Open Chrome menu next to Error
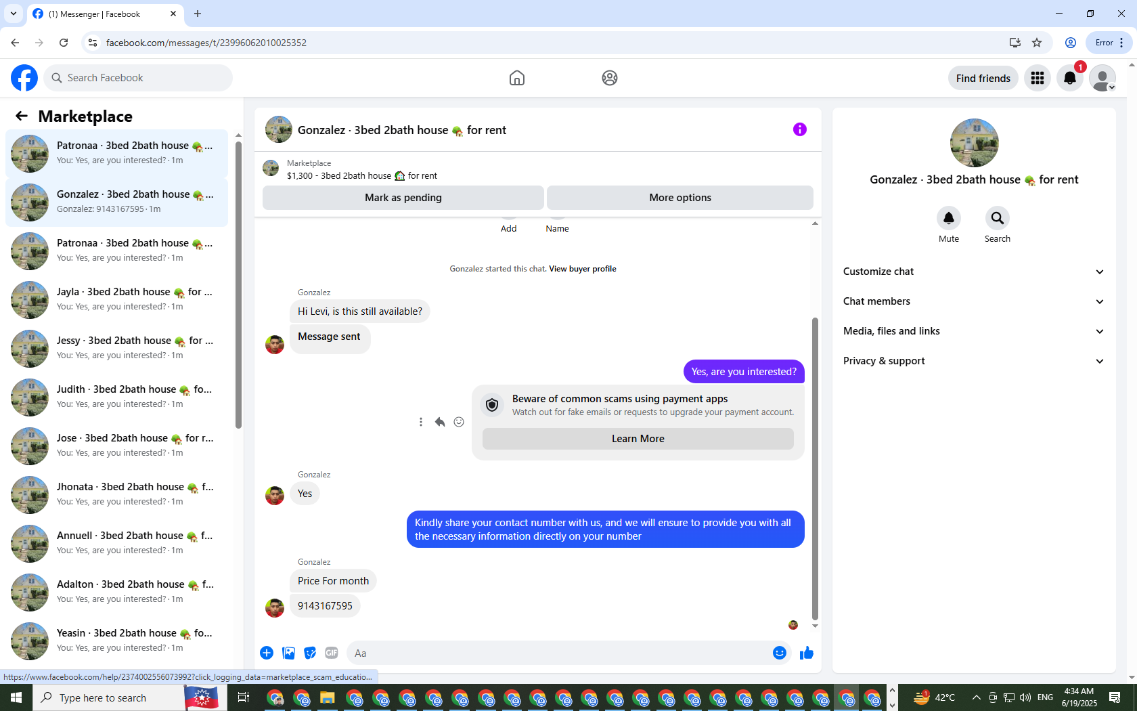 click(x=1121, y=43)
